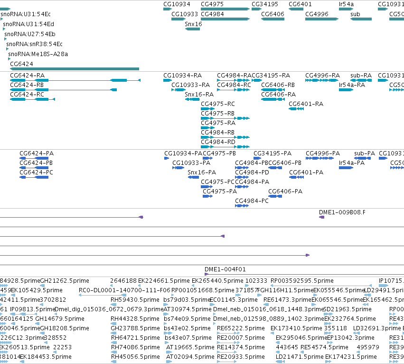The width and height of the screenshot is (404, 364).
Task: Select snoRNA:U31:54Ec feature label
Action: [26, 14]
